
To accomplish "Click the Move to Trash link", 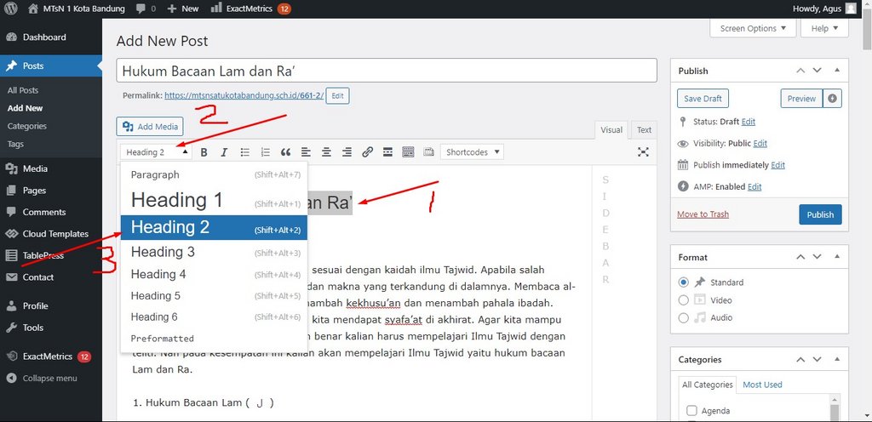I will (x=703, y=214).
